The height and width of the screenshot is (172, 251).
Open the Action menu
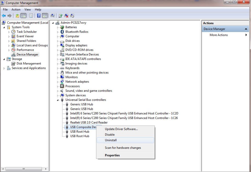pyautogui.click(x=16, y=10)
